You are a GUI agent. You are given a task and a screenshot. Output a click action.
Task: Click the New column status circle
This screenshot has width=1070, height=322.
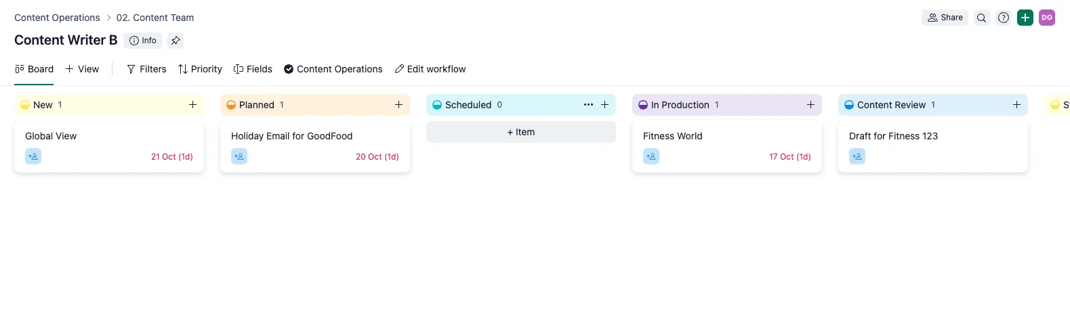25,105
